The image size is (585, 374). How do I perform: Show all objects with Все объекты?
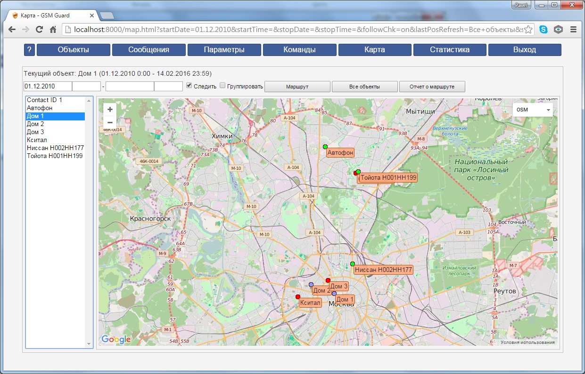click(364, 87)
